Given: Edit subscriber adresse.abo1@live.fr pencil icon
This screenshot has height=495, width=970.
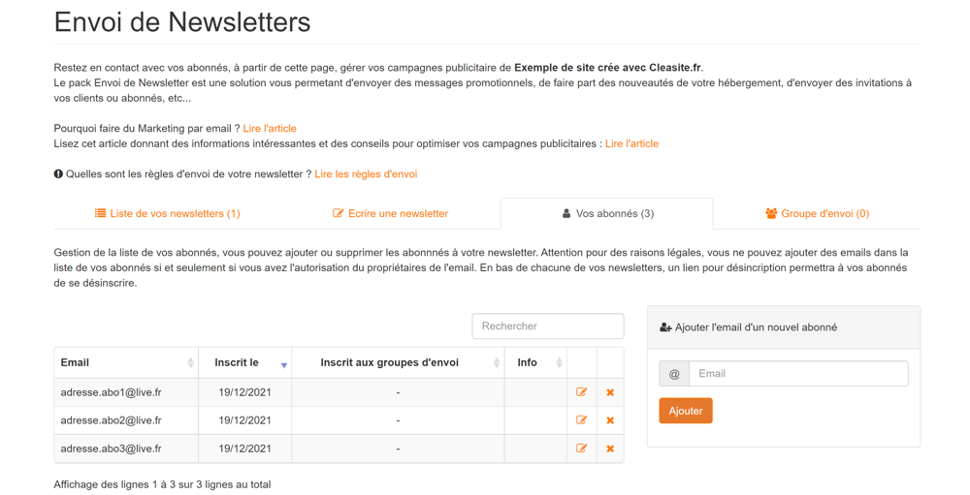Looking at the screenshot, I should click(581, 392).
